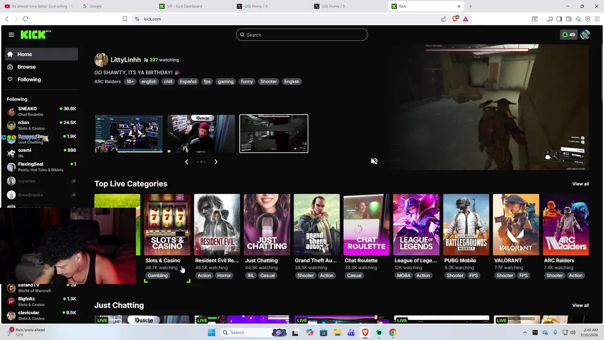
Task: Switch to VIP - Kick Dashboard tab
Action: click(193, 6)
